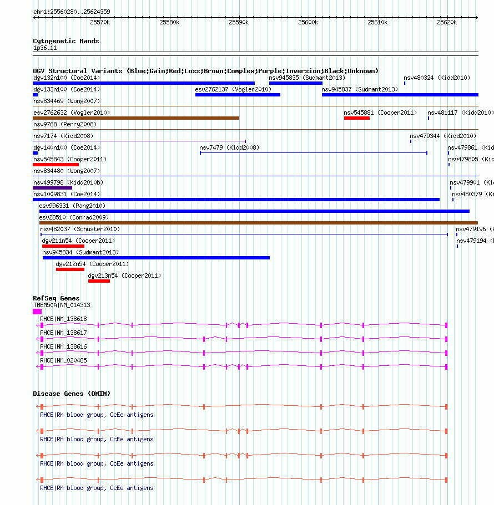This screenshot has width=494, height=505.
Task: Click nsv479344 (Kidd2010) variant label
Action: 443,136
